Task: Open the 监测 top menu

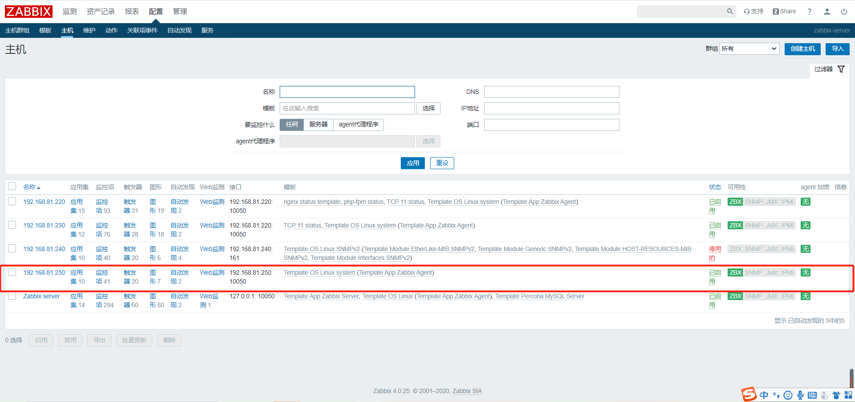Action: (70, 12)
